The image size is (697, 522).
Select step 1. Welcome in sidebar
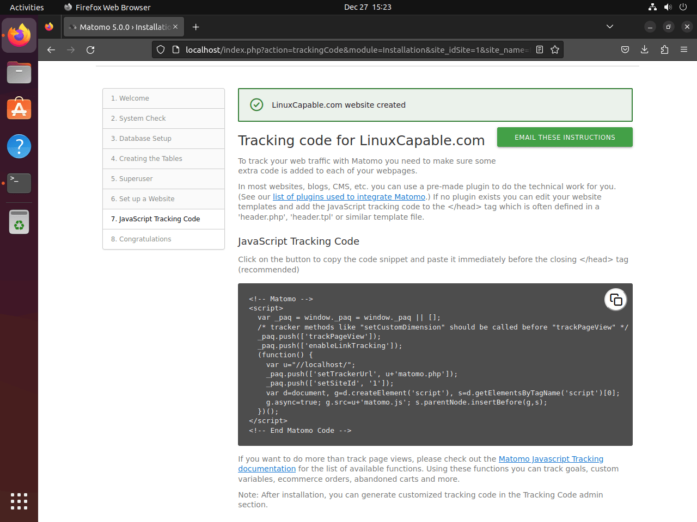click(x=163, y=98)
